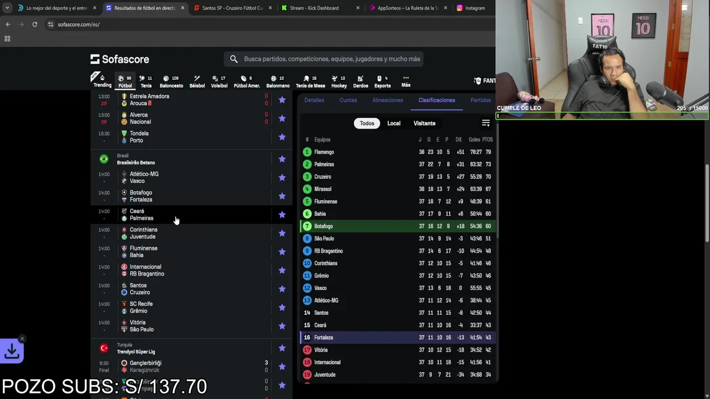Viewport: 710px width, 399px height.
Task: Open the Esports category
Action: [x=383, y=81]
